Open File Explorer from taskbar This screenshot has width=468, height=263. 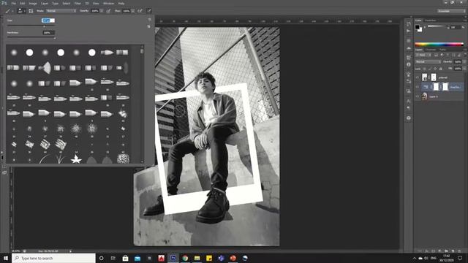pos(197,258)
